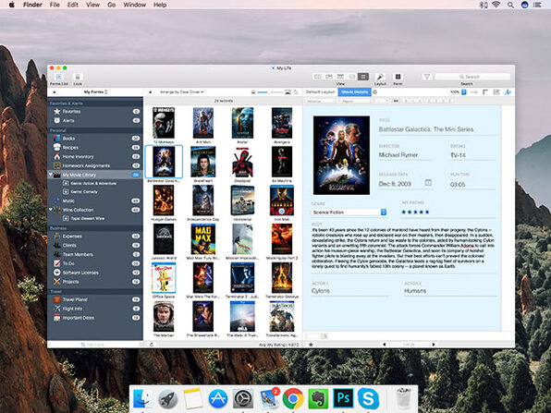The height and width of the screenshot is (413, 551).
Task: Open App Store from the Dock
Action: click(x=218, y=399)
